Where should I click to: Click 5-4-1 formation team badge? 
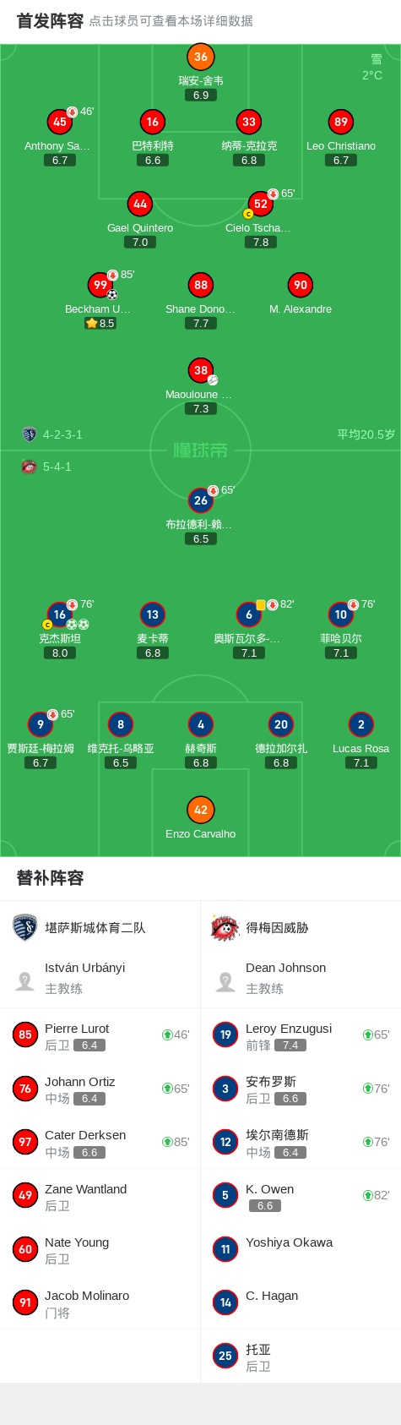pos(30,467)
